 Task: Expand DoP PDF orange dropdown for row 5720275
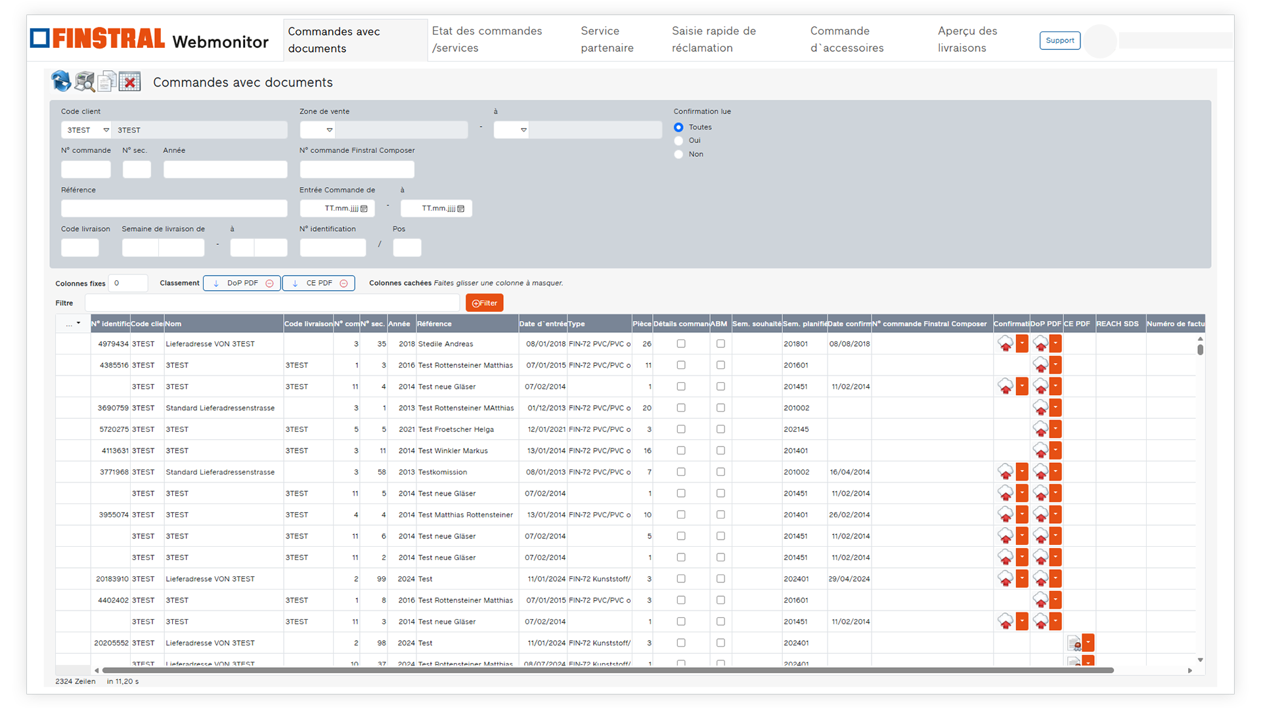pyautogui.click(x=1055, y=429)
